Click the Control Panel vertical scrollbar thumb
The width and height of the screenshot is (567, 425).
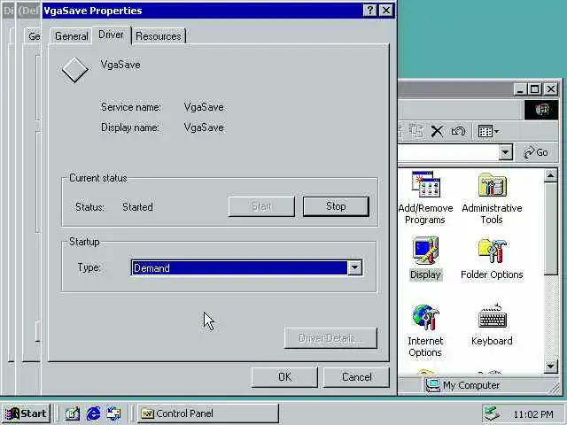pyautogui.click(x=550, y=228)
